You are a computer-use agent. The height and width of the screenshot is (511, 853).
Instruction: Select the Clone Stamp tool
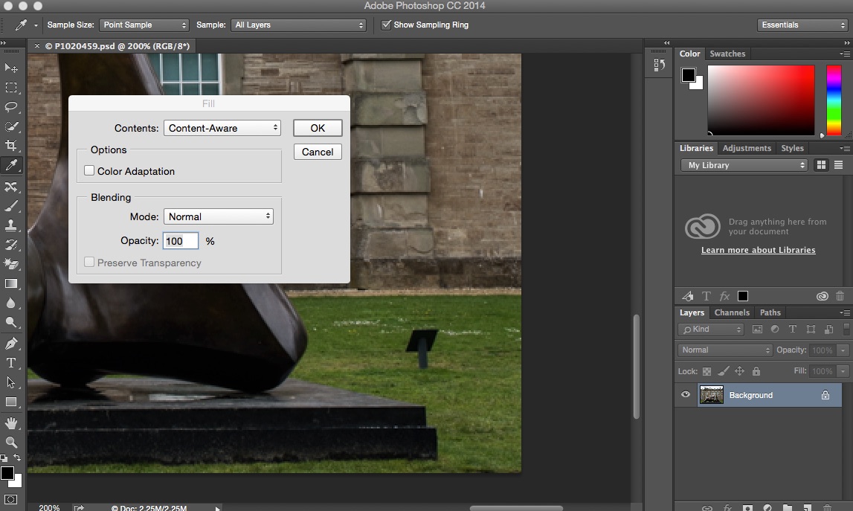click(11, 225)
